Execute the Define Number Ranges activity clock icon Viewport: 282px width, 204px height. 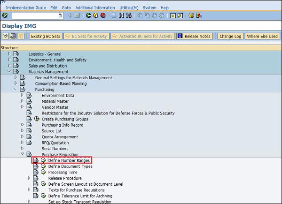click(x=43, y=160)
